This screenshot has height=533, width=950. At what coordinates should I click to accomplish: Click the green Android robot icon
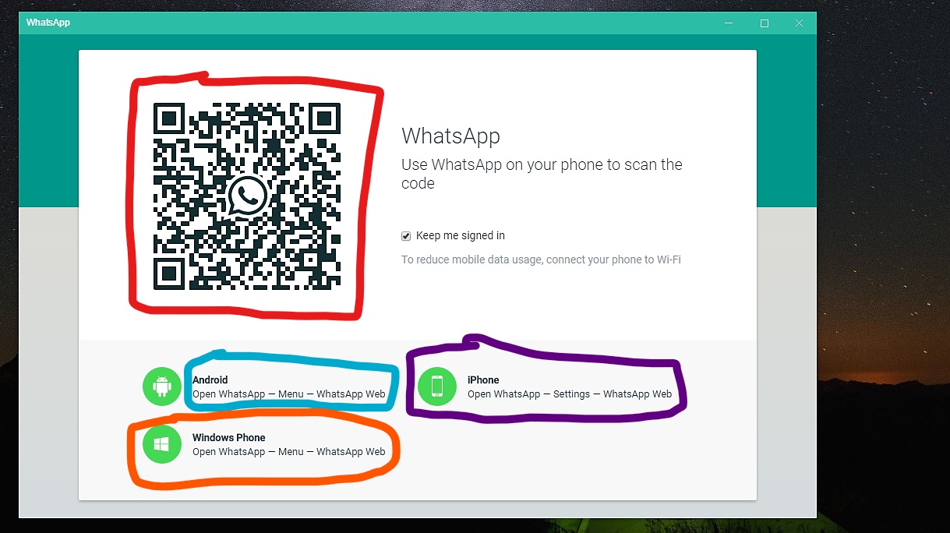162,387
